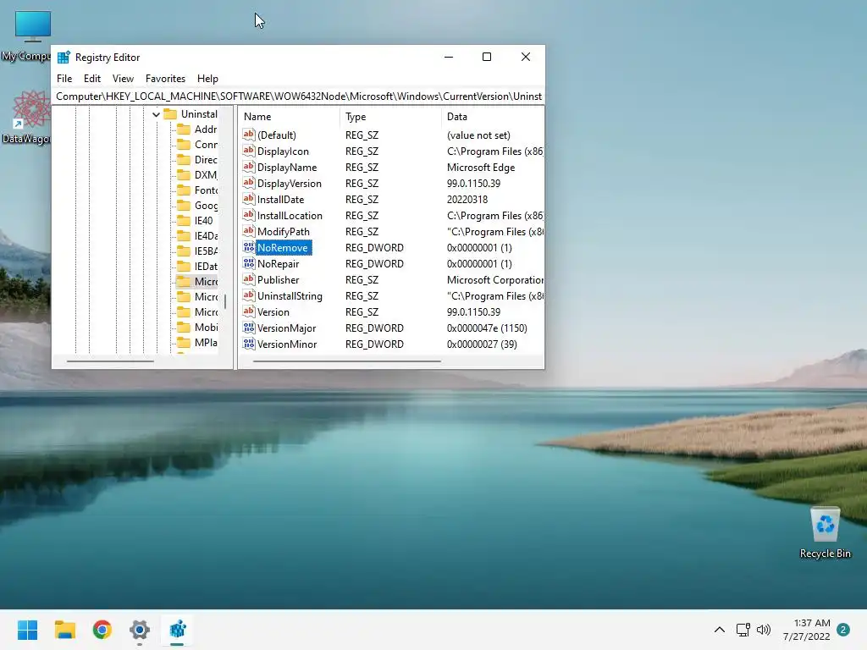Image resolution: width=867 pixels, height=650 pixels.
Task: Show hidden system tray icons
Action: point(720,630)
